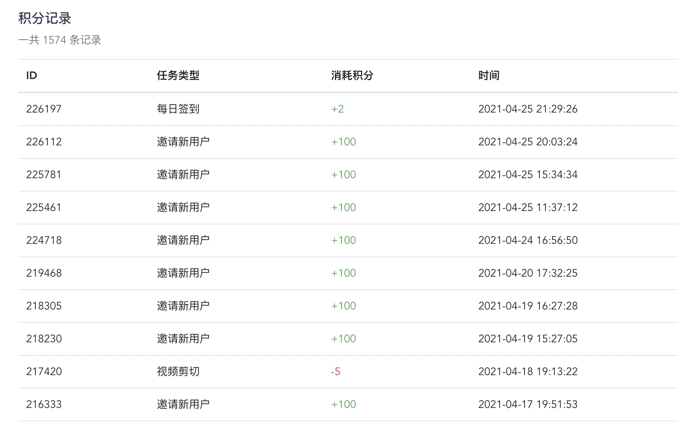Select record ID 226197
This screenshot has width=678, height=424.
tap(44, 109)
